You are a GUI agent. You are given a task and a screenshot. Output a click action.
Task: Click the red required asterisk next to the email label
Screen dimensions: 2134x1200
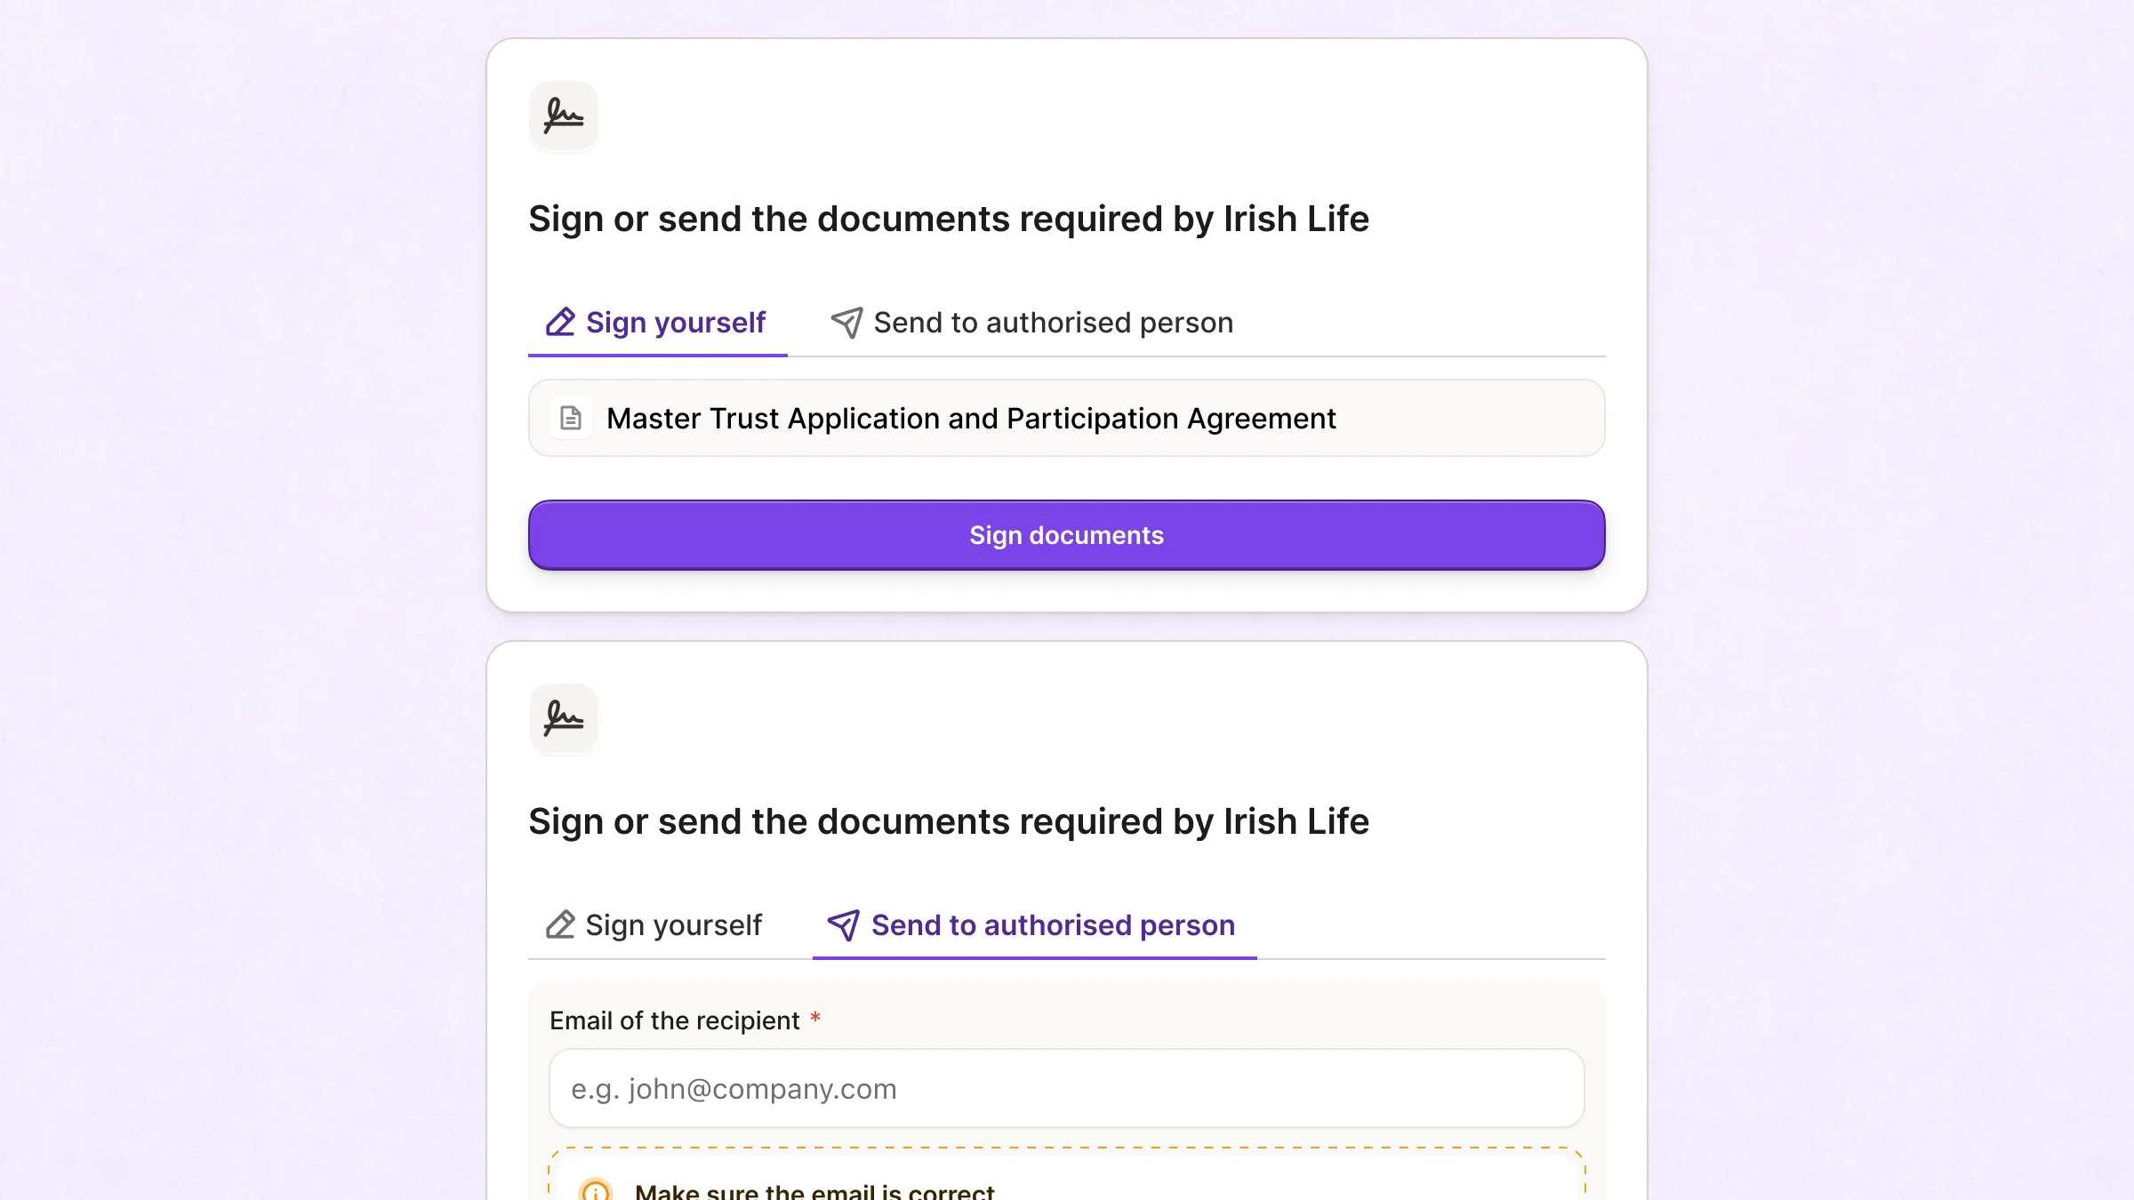coord(814,1017)
